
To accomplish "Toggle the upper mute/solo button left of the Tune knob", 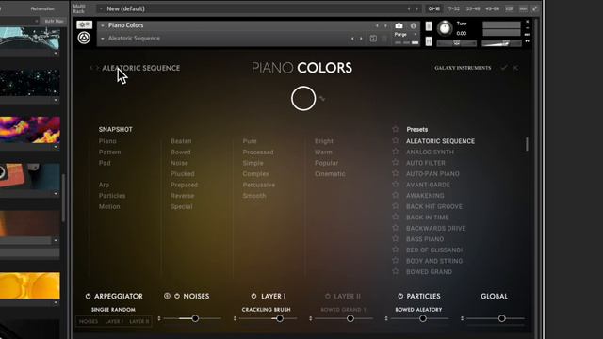I will pos(429,26).
